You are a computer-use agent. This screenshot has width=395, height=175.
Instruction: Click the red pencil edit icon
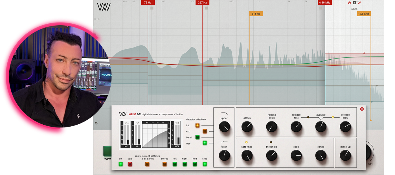pyautogui.click(x=359, y=3)
